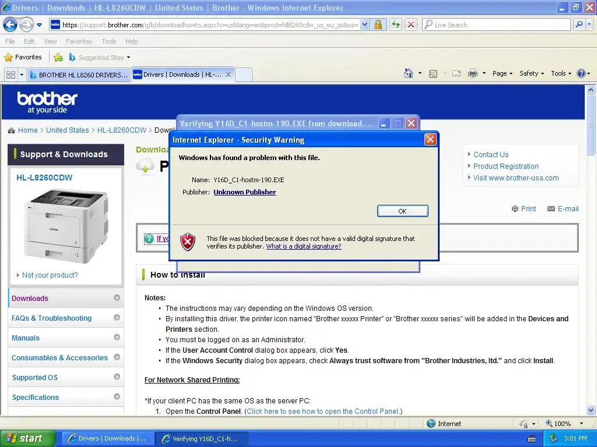Switch to BROTHER HL L8260 DRIVERS tab
The image size is (597, 447).
pyautogui.click(x=79, y=75)
